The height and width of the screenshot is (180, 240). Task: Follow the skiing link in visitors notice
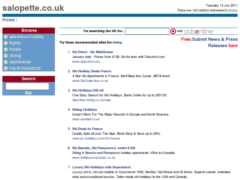point(232,10)
